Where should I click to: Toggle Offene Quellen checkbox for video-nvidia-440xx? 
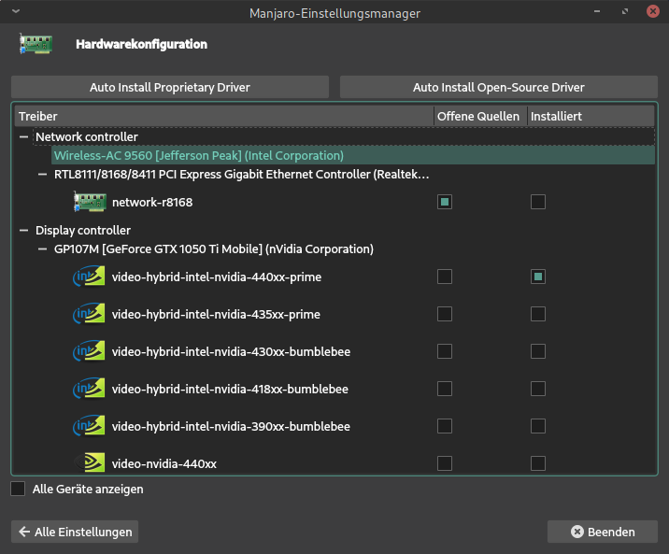point(445,463)
